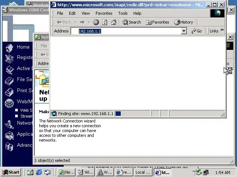The image size is (237, 177).
Task: Click the 1:54 AM system clock
Action: click(x=223, y=173)
